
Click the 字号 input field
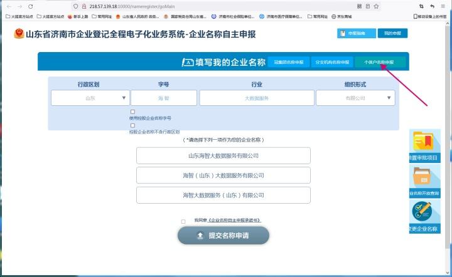164,98
